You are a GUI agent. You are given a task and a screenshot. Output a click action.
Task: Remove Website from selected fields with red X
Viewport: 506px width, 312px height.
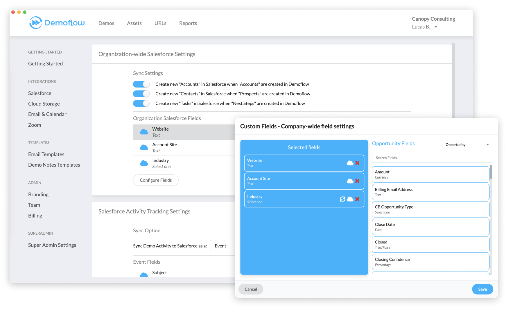tap(357, 163)
